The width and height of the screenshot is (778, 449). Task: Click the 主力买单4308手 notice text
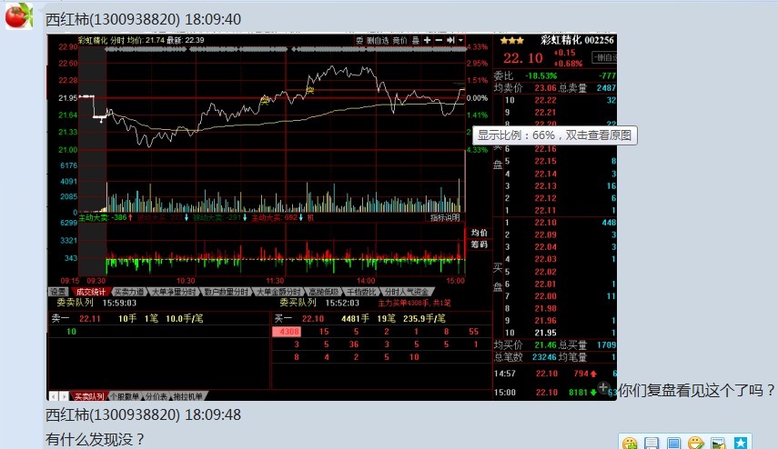point(415,303)
